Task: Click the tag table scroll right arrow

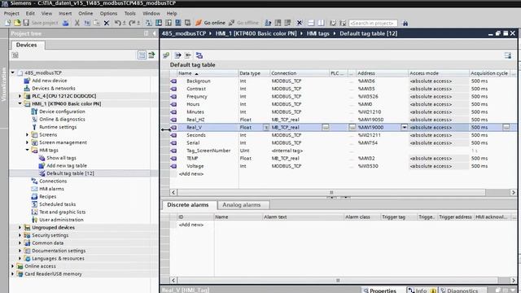Action: 514,192
